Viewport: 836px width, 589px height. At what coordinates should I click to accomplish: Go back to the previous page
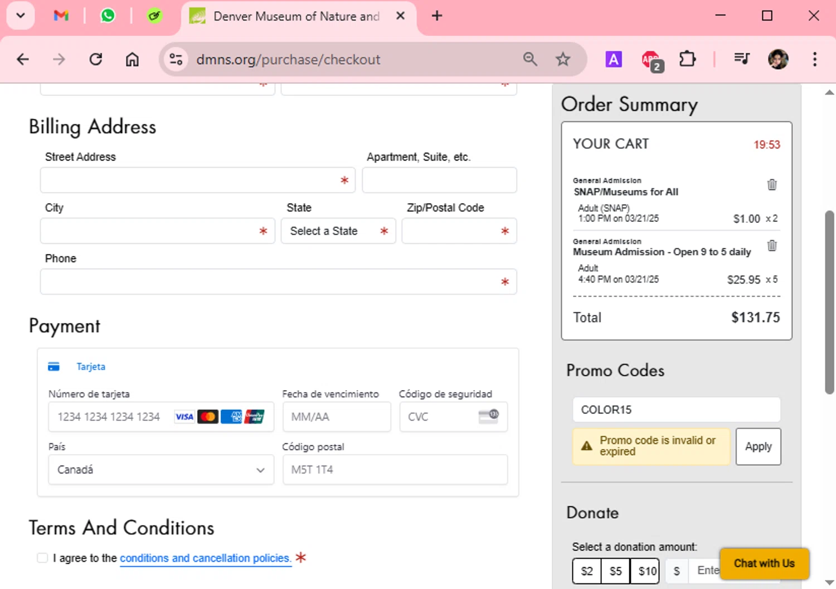(x=23, y=59)
